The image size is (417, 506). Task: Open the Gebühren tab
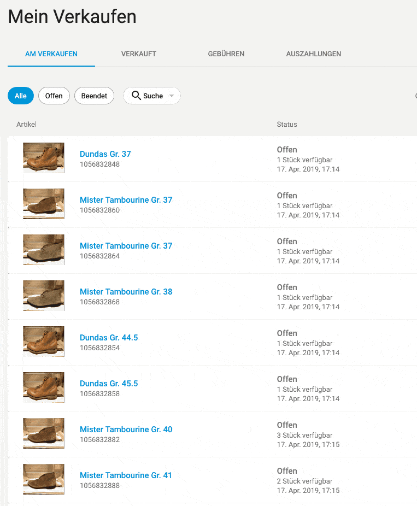pyautogui.click(x=226, y=54)
